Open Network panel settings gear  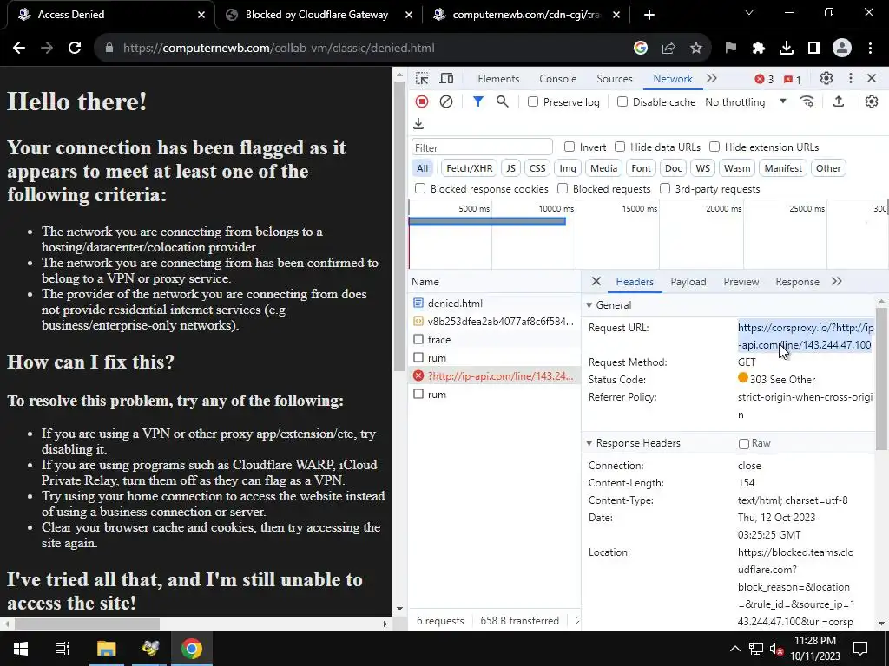tap(872, 101)
